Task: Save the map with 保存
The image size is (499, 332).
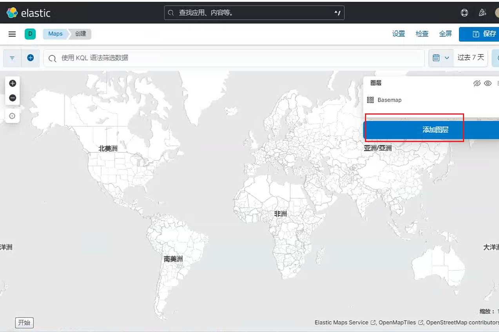Action: tap(479, 34)
